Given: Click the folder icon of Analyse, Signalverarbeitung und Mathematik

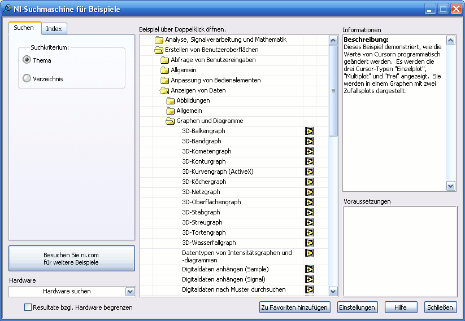Looking at the screenshot, I should click(159, 39).
